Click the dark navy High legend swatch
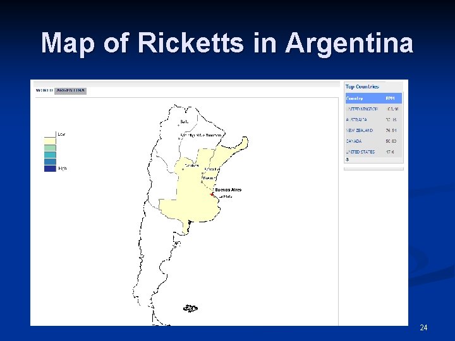Screen dimensions: 455x341 (50, 169)
